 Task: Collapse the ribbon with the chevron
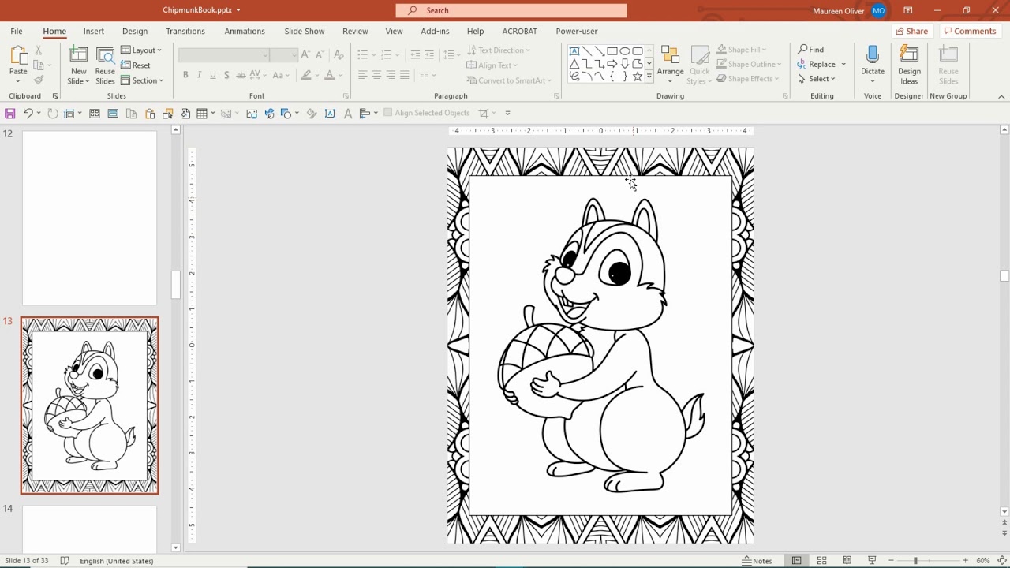click(1001, 96)
